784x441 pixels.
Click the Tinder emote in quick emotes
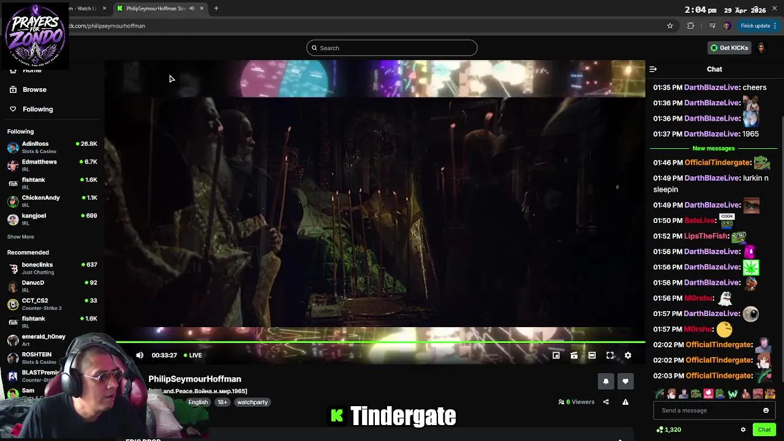pos(708,394)
